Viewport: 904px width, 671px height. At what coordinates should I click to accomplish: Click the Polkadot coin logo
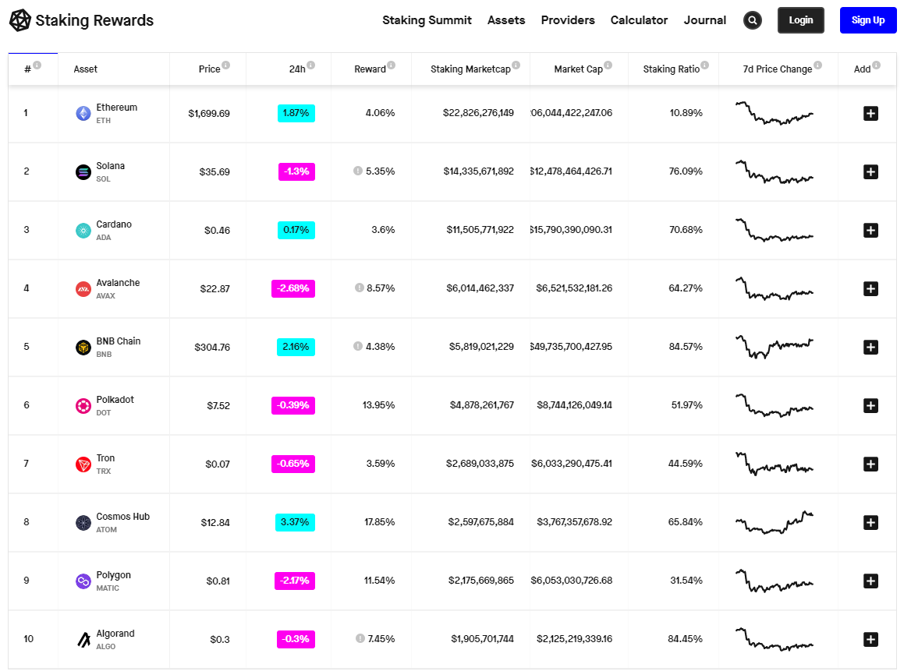point(83,406)
